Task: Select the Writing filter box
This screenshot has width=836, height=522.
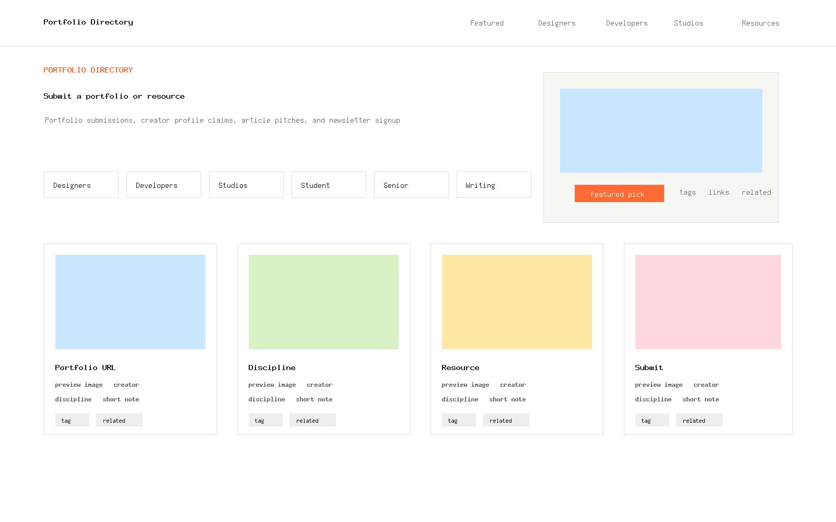Action: click(x=494, y=185)
